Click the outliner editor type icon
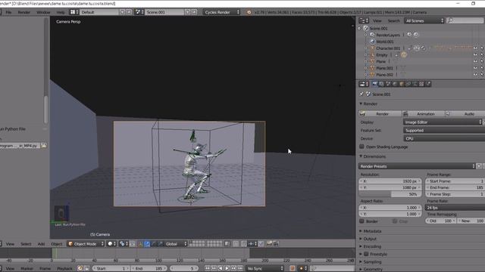The image size is (485, 272). [x=364, y=20]
